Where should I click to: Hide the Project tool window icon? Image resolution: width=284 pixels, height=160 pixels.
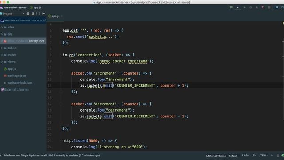[43, 14]
